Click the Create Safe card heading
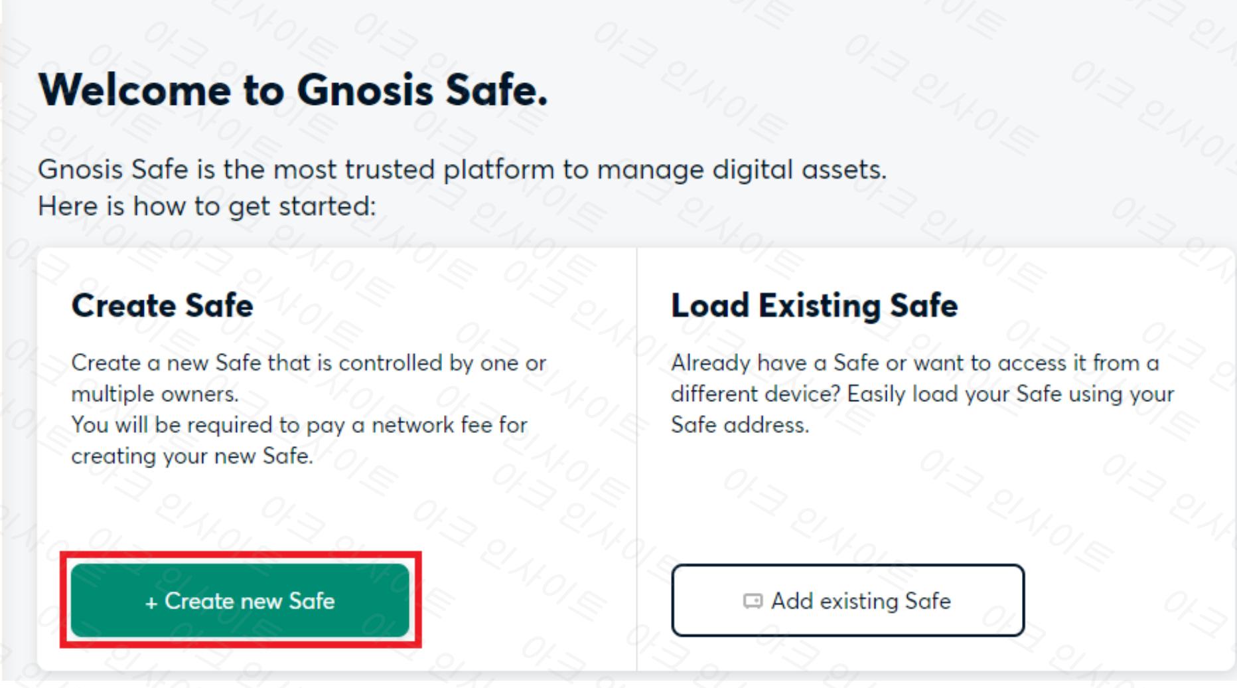This screenshot has width=1237, height=688. click(163, 305)
